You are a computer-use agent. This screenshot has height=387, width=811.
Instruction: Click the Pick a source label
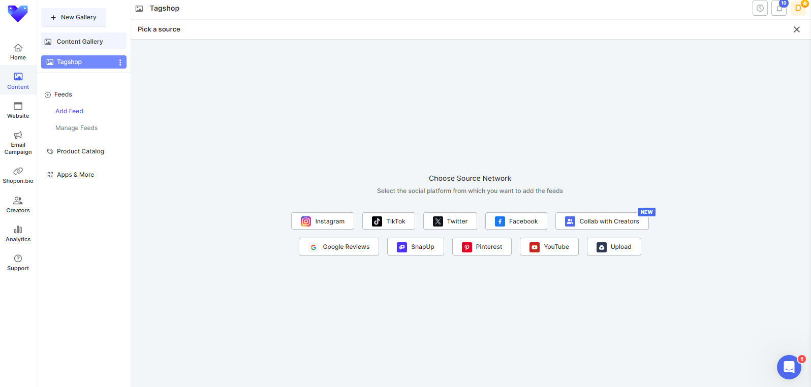tap(159, 29)
